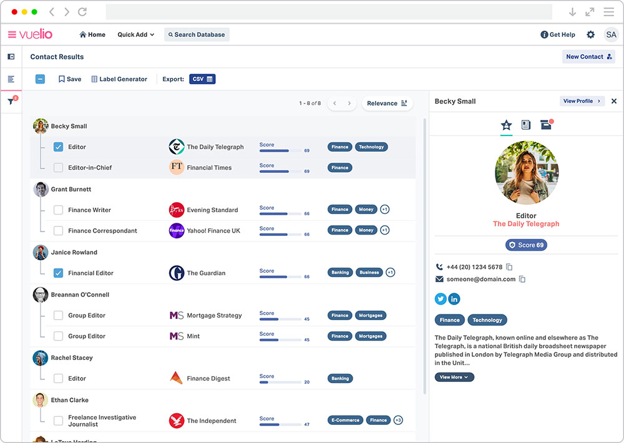Click the results list scrollbar
Screen dimensions: 624x443
[424, 256]
